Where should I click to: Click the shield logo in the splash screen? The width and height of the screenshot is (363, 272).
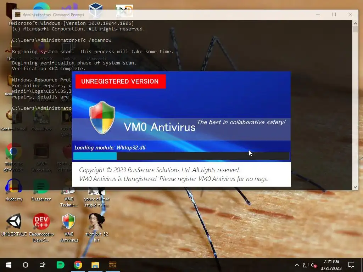click(102, 118)
